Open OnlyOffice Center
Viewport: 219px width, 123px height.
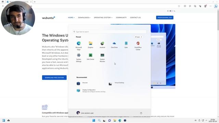point(138,46)
